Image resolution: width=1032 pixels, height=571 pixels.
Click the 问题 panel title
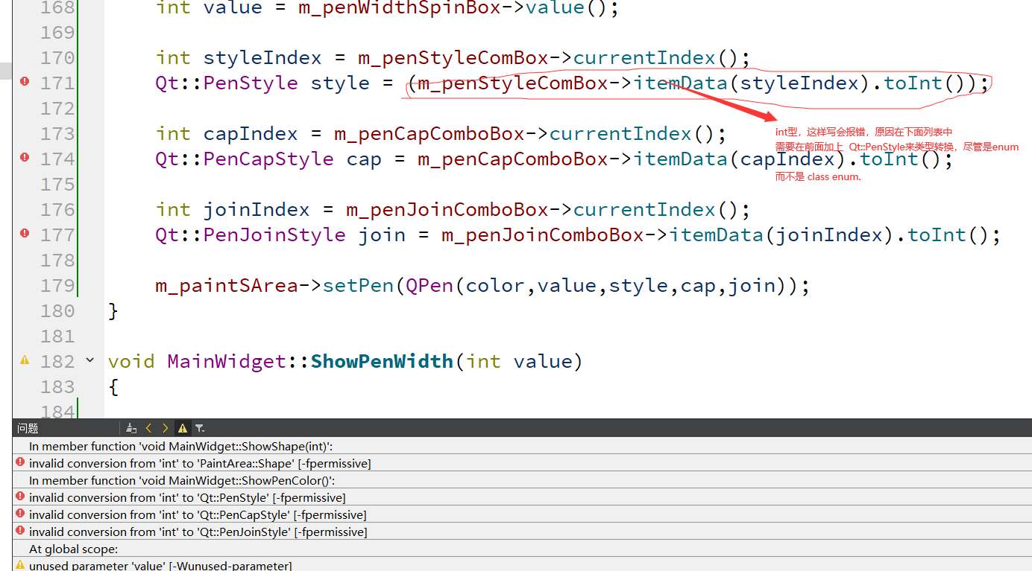click(28, 428)
